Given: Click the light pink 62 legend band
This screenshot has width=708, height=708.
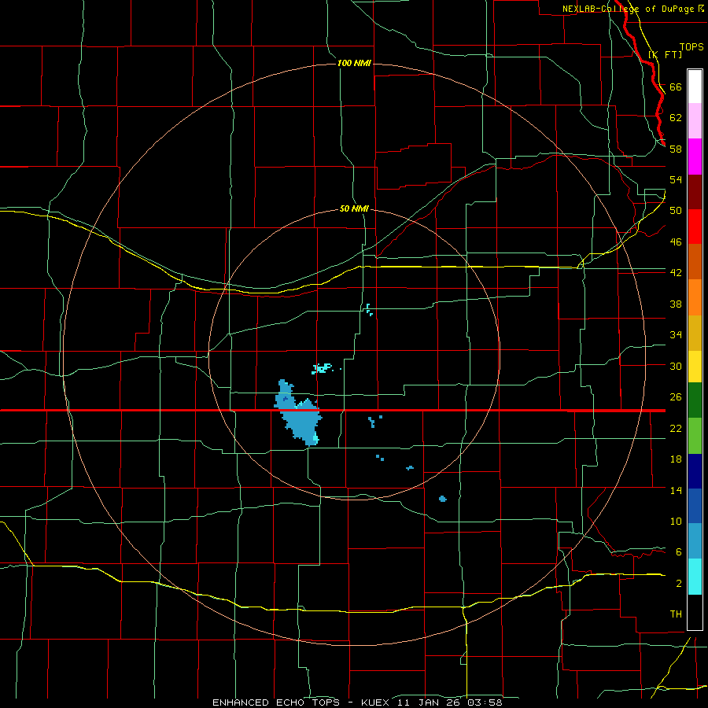Looking at the screenshot, I should coord(695,121).
